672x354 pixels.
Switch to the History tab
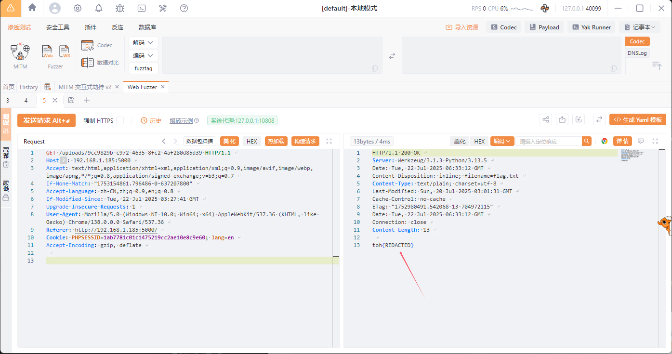pyautogui.click(x=28, y=87)
